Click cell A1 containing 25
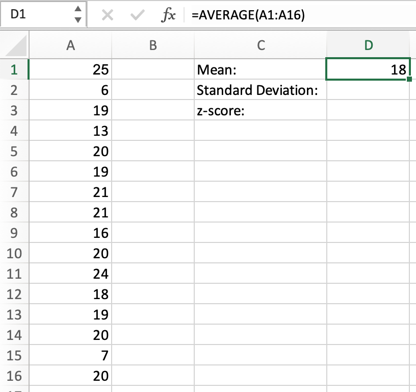 tap(71, 70)
